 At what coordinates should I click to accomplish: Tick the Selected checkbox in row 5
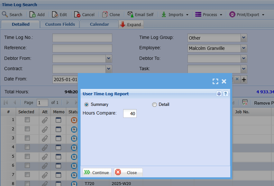[27, 156]
